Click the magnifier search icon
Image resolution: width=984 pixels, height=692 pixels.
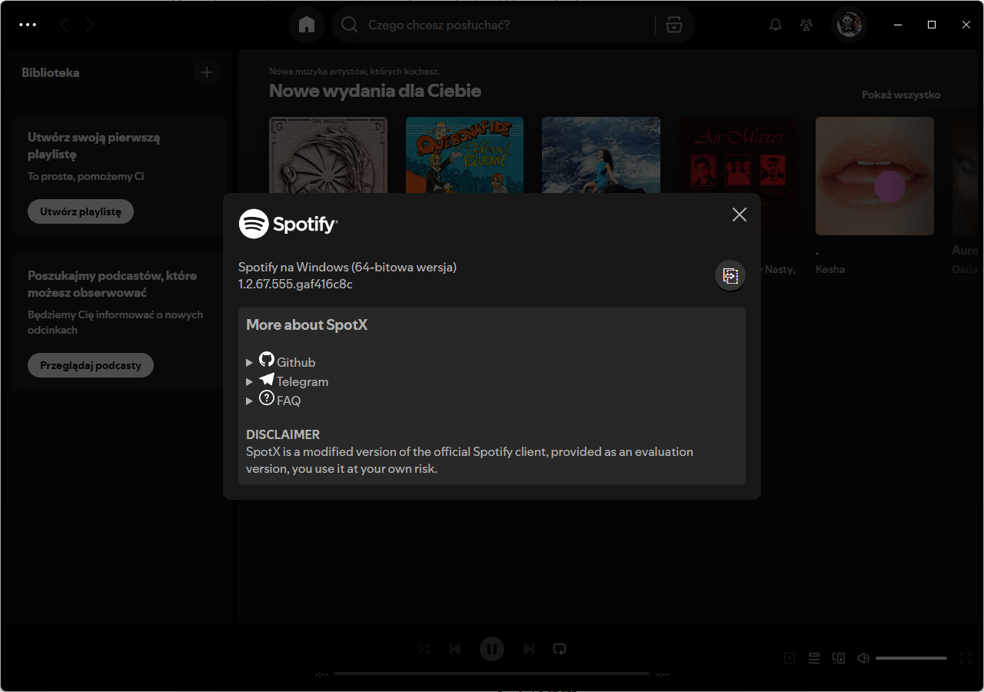click(x=350, y=25)
